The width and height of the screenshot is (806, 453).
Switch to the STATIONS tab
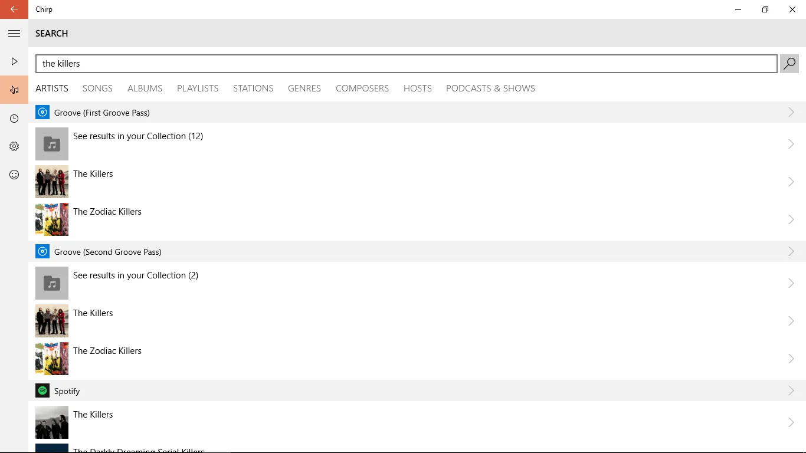[x=253, y=88]
